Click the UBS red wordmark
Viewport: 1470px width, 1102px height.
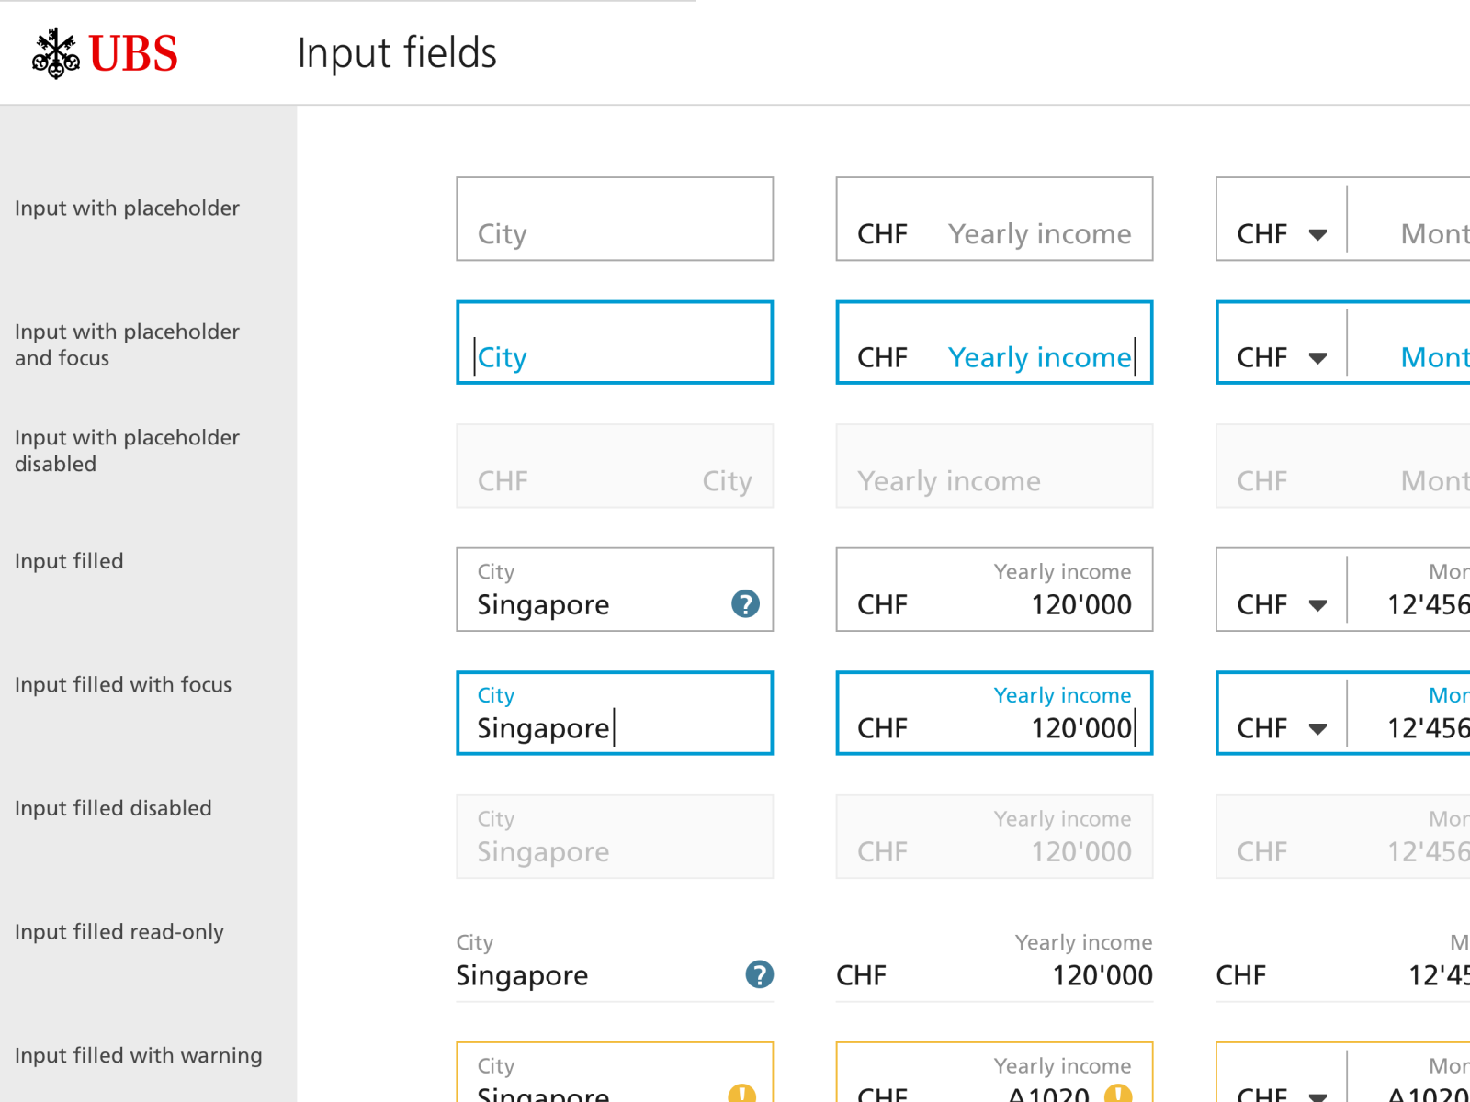[x=133, y=53]
